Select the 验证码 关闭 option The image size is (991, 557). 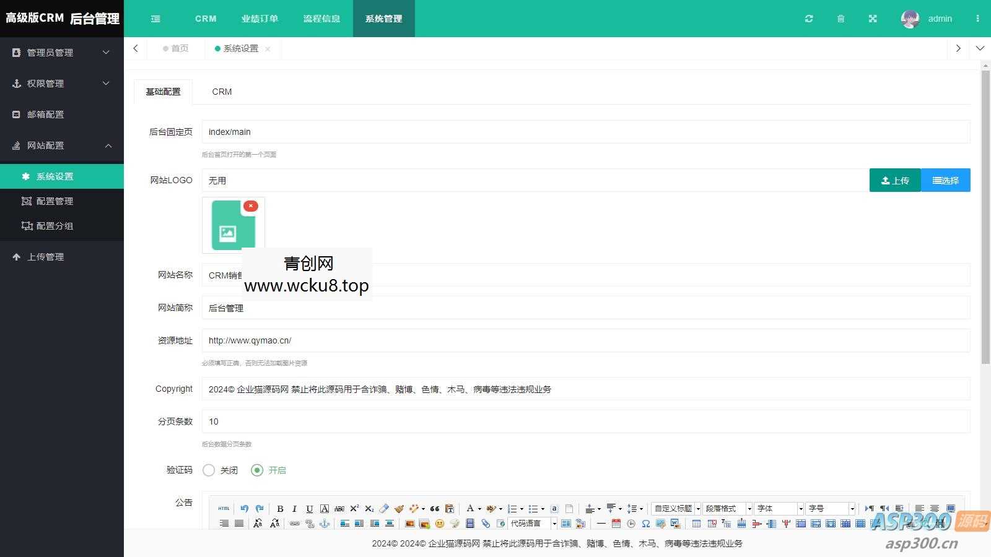click(209, 470)
